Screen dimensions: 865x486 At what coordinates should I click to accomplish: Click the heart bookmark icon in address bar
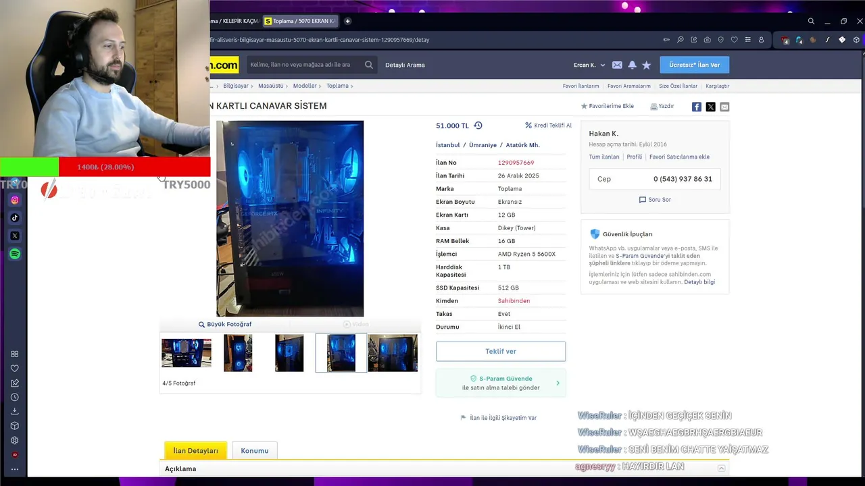[x=734, y=40]
